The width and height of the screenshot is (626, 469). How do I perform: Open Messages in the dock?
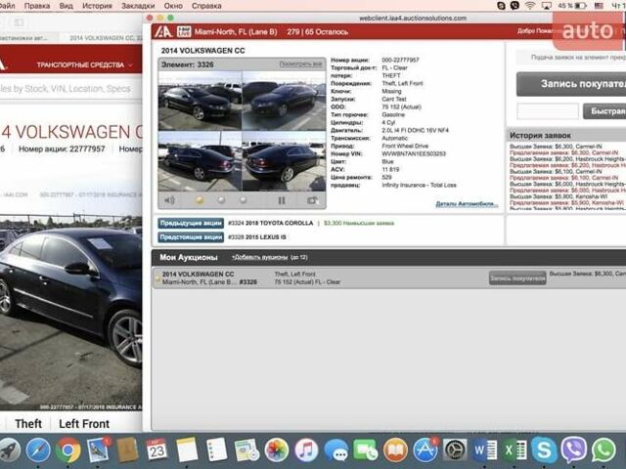(x=335, y=449)
